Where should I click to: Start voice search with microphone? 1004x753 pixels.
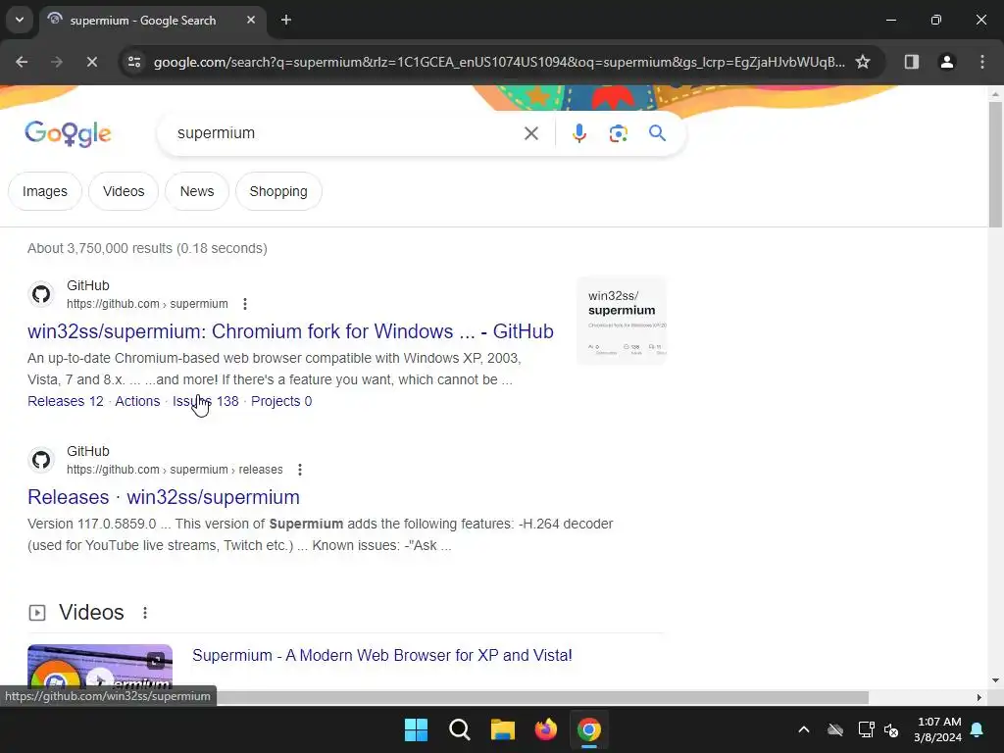578,133
